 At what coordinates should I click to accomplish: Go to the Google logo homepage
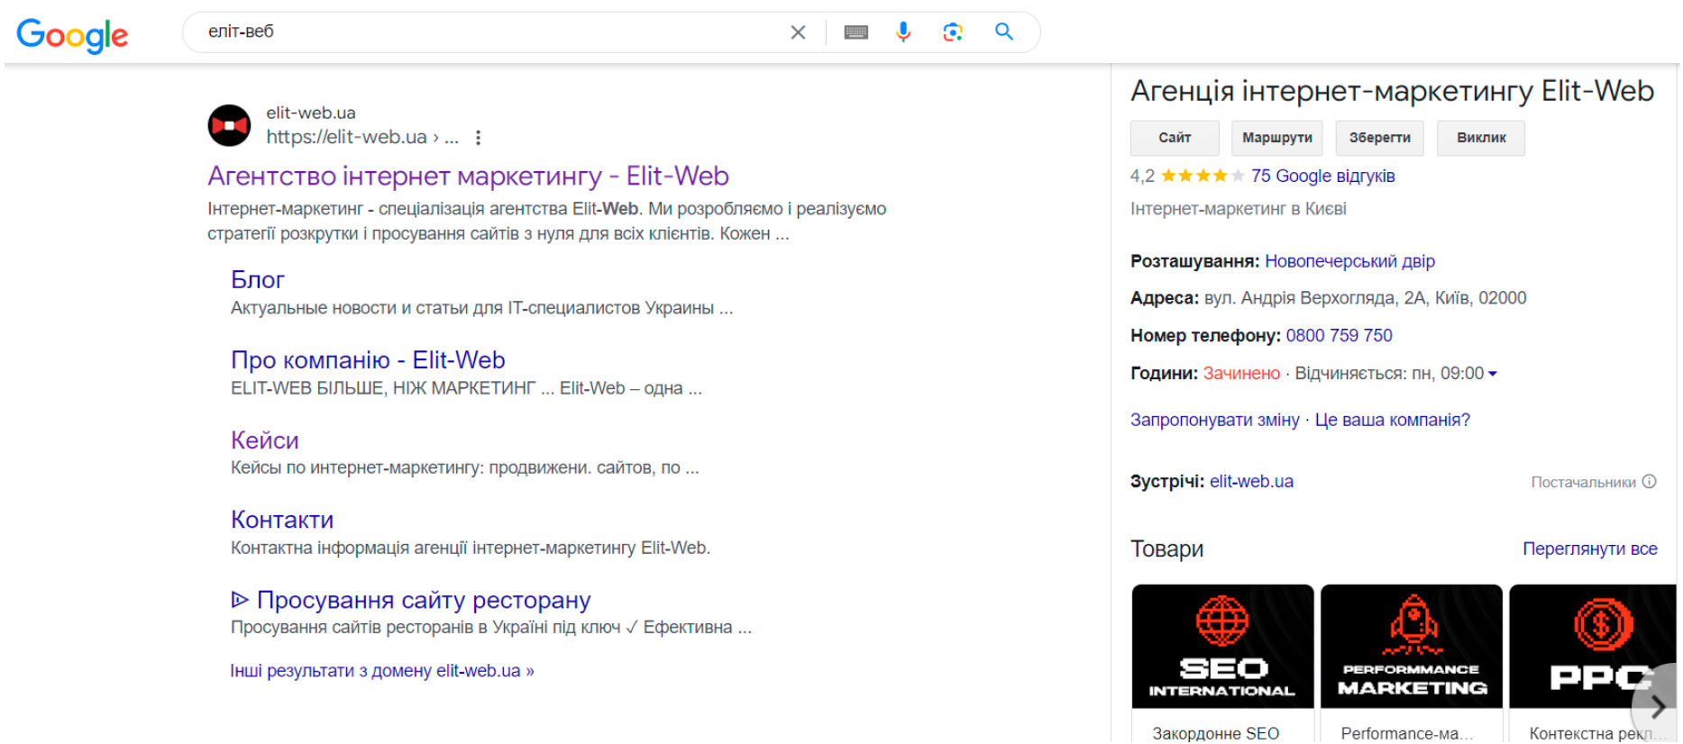[72, 35]
